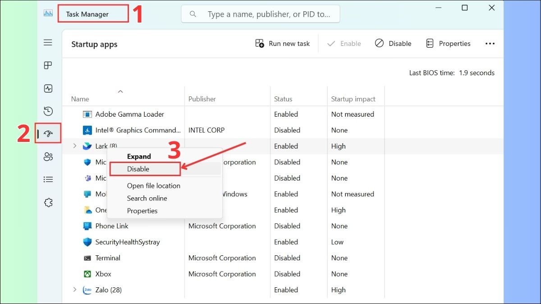Select the Phone Link row name
This screenshot has width=541, height=304.
(x=112, y=226)
